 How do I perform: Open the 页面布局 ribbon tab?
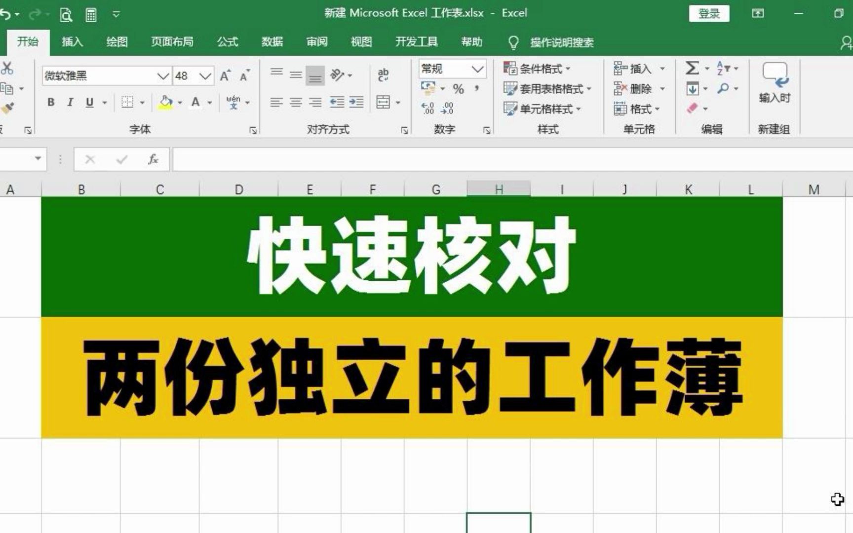pos(172,42)
